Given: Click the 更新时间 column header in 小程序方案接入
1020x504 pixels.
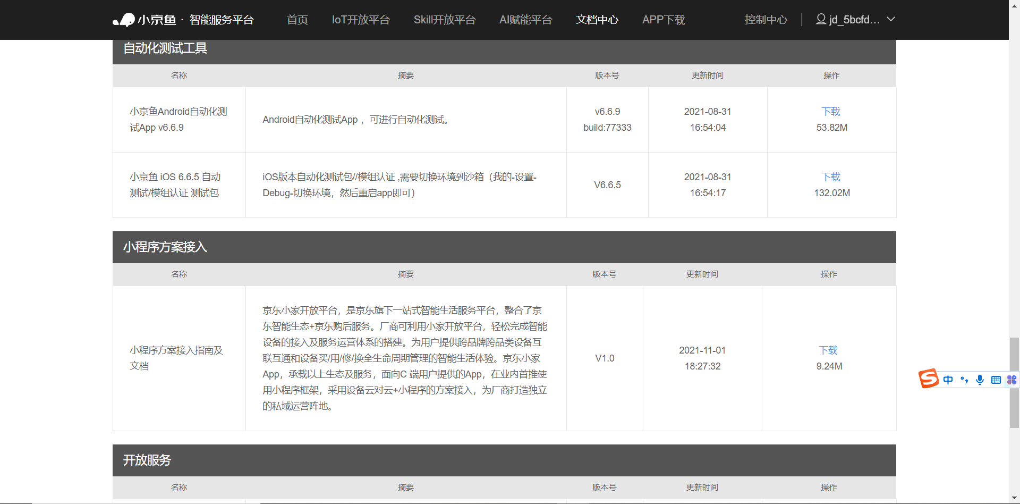Looking at the screenshot, I should pyautogui.click(x=702, y=274).
